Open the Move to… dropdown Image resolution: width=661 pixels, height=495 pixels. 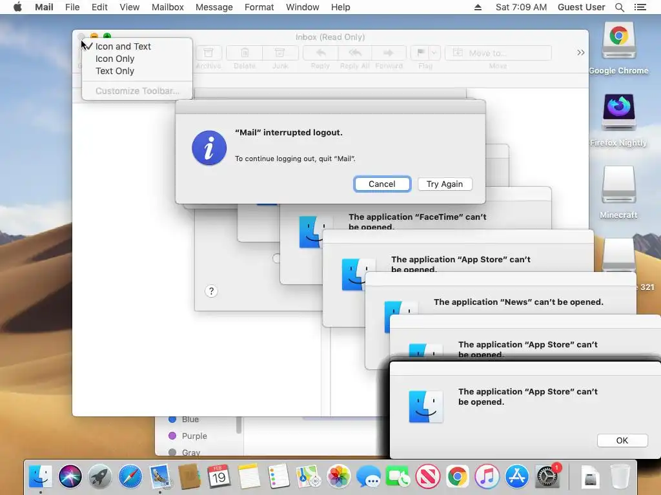[x=498, y=53]
